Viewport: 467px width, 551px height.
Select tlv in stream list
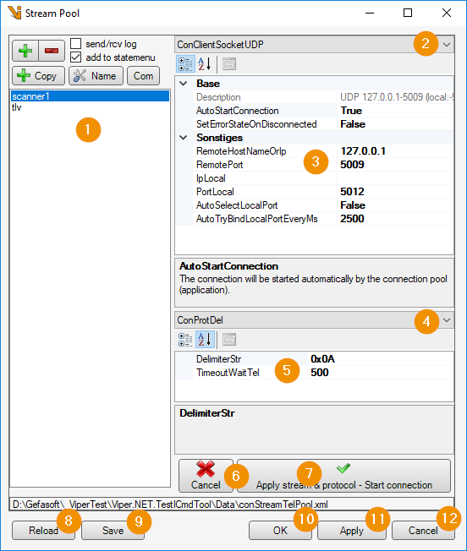pyautogui.click(x=90, y=107)
